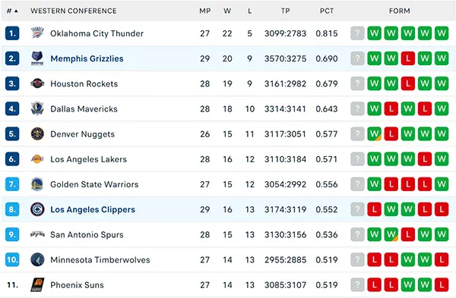Open the Dallas Mavericks logo
456x298 pixels.
pos(37,109)
